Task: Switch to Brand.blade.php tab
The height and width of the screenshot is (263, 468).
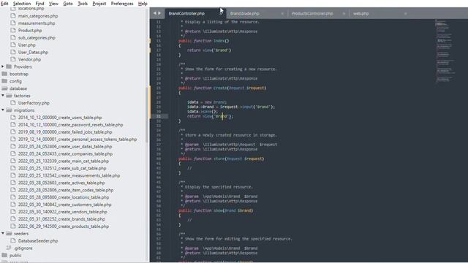Action: point(244,13)
